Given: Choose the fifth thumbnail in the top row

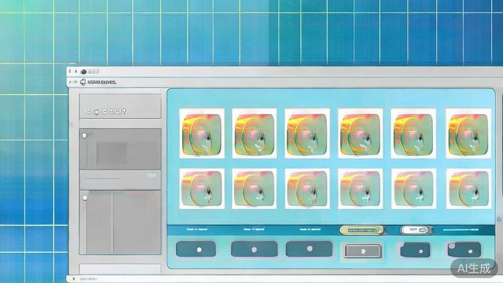Looking at the screenshot, I should (x=413, y=133).
